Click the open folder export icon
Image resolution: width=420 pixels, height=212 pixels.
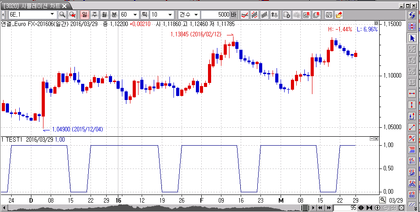[339, 14]
